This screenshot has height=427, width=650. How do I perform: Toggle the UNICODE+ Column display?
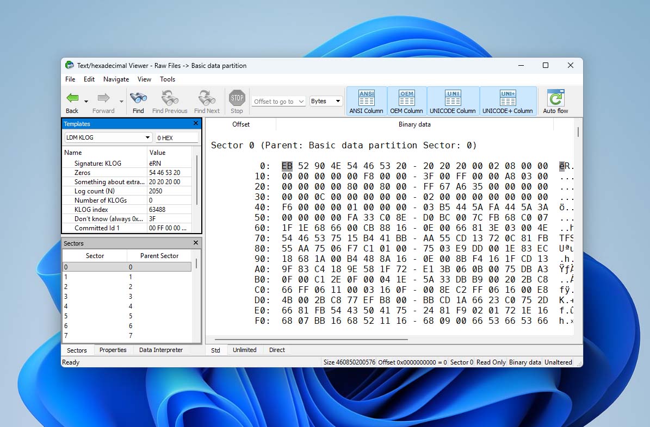click(x=508, y=101)
